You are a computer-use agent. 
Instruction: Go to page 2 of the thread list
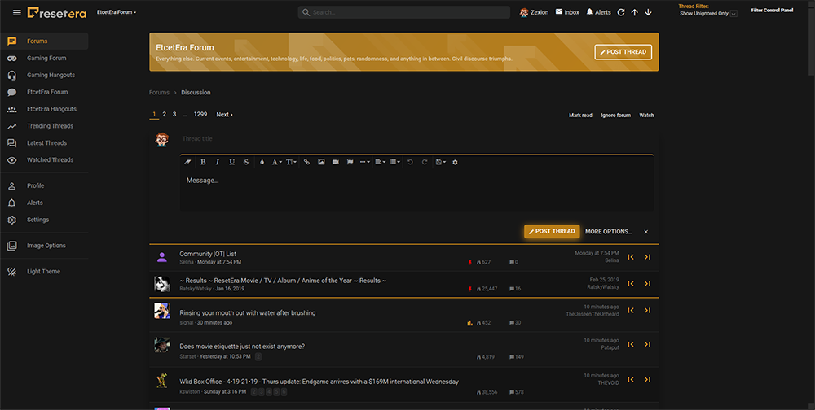(164, 115)
